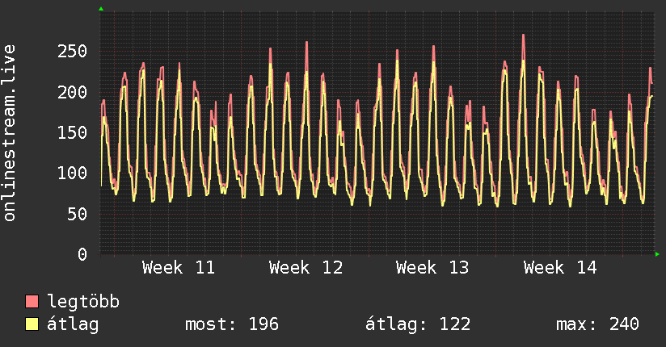The height and width of the screenshot is (347, 666).
Task: Select the 'max: 240' value
Action: click(x=597, y=324)
